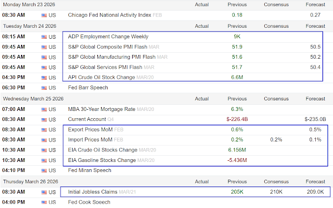Open Import Prices MoM event details
The height and width of the screenshot is (208, 333).
coord(90,140)
